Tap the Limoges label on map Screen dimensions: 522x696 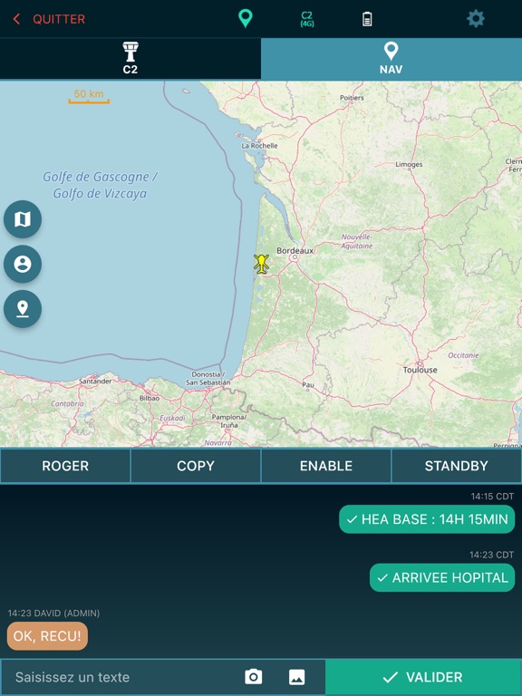(409, 165)
